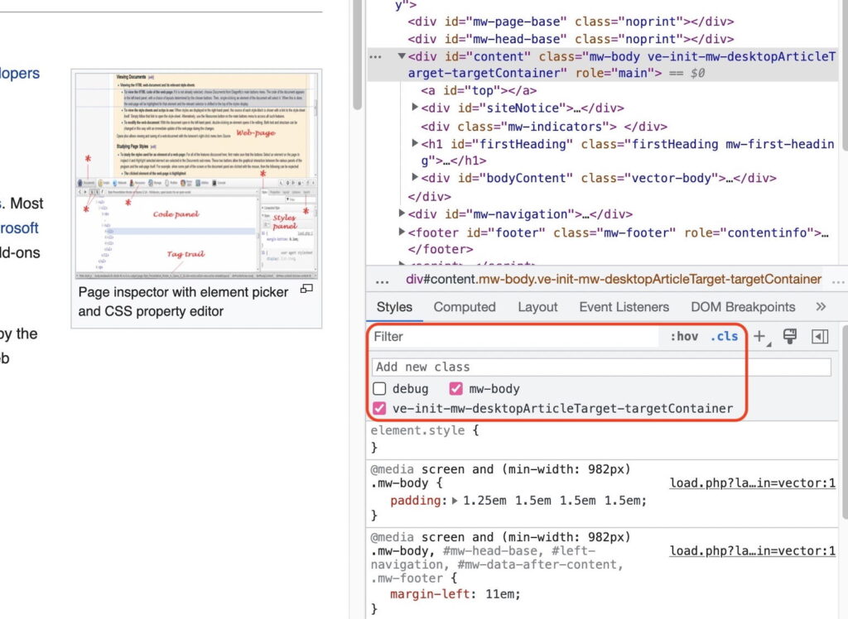
Task: Open the rendering emulation paintbrush icon
Action: pyautogui.click(x=789, y=337)
